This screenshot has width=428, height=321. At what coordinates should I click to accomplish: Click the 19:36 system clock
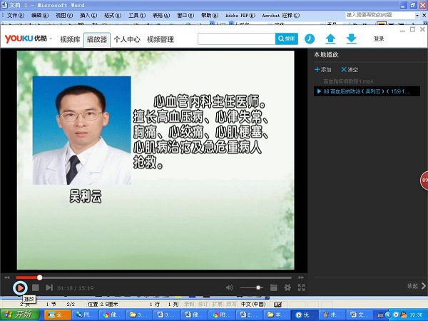coord(417,315)
